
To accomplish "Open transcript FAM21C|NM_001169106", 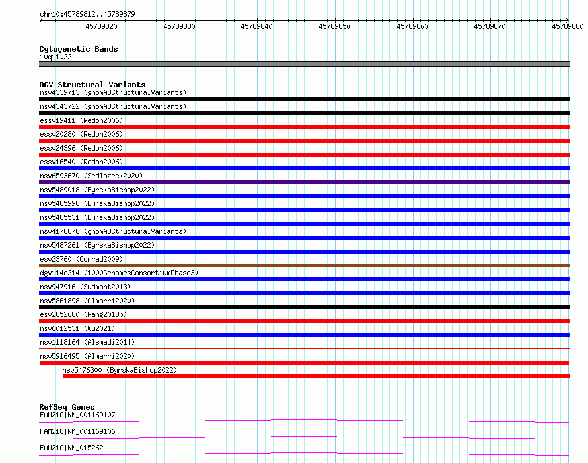I will 77,431.
